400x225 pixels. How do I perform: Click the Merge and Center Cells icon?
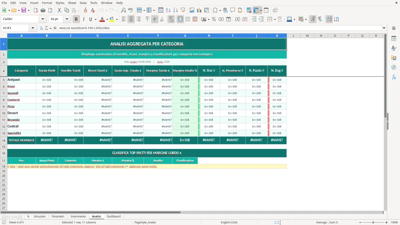(x=180, y=19)
